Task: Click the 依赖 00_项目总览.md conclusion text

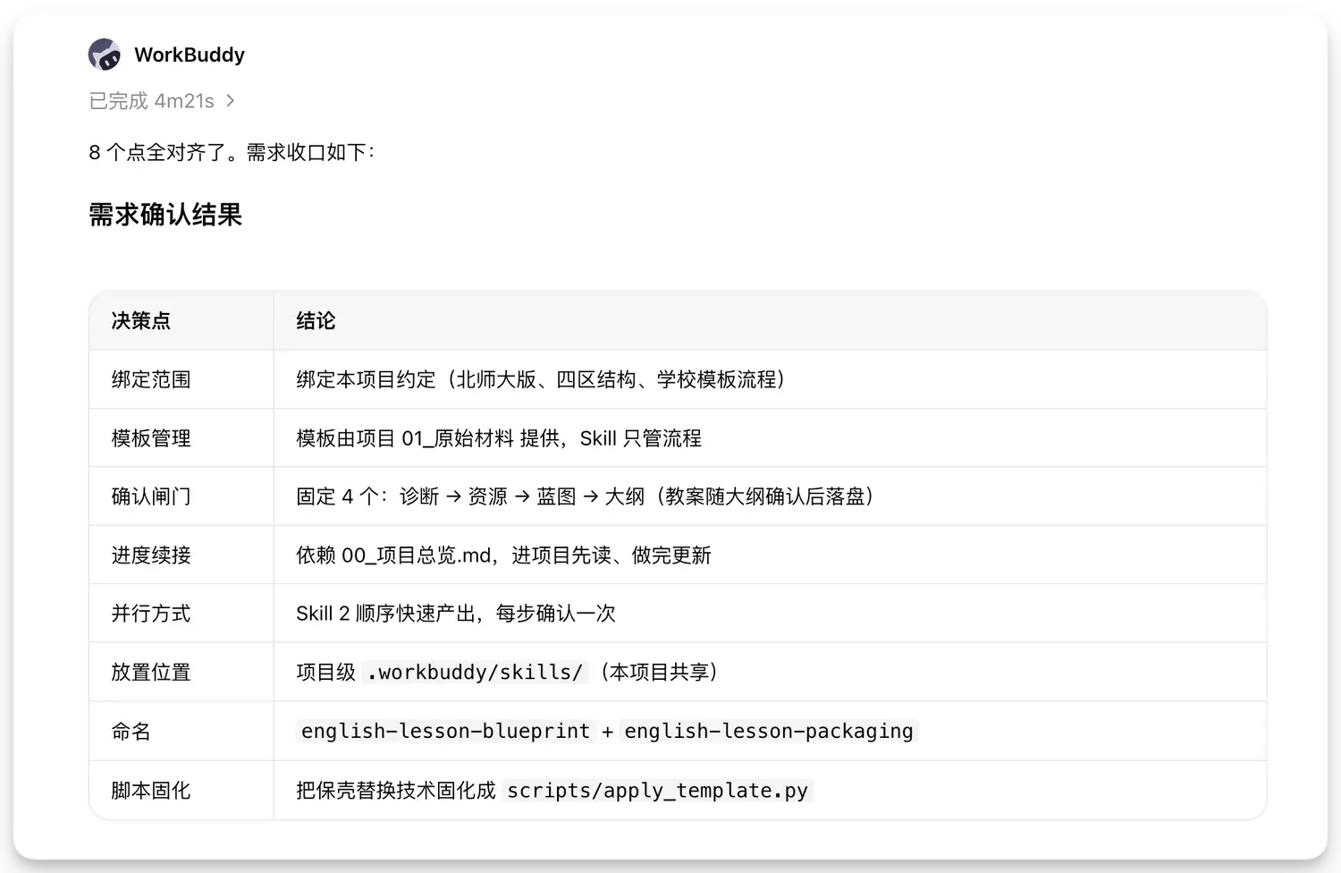Action: coord(503,555)
